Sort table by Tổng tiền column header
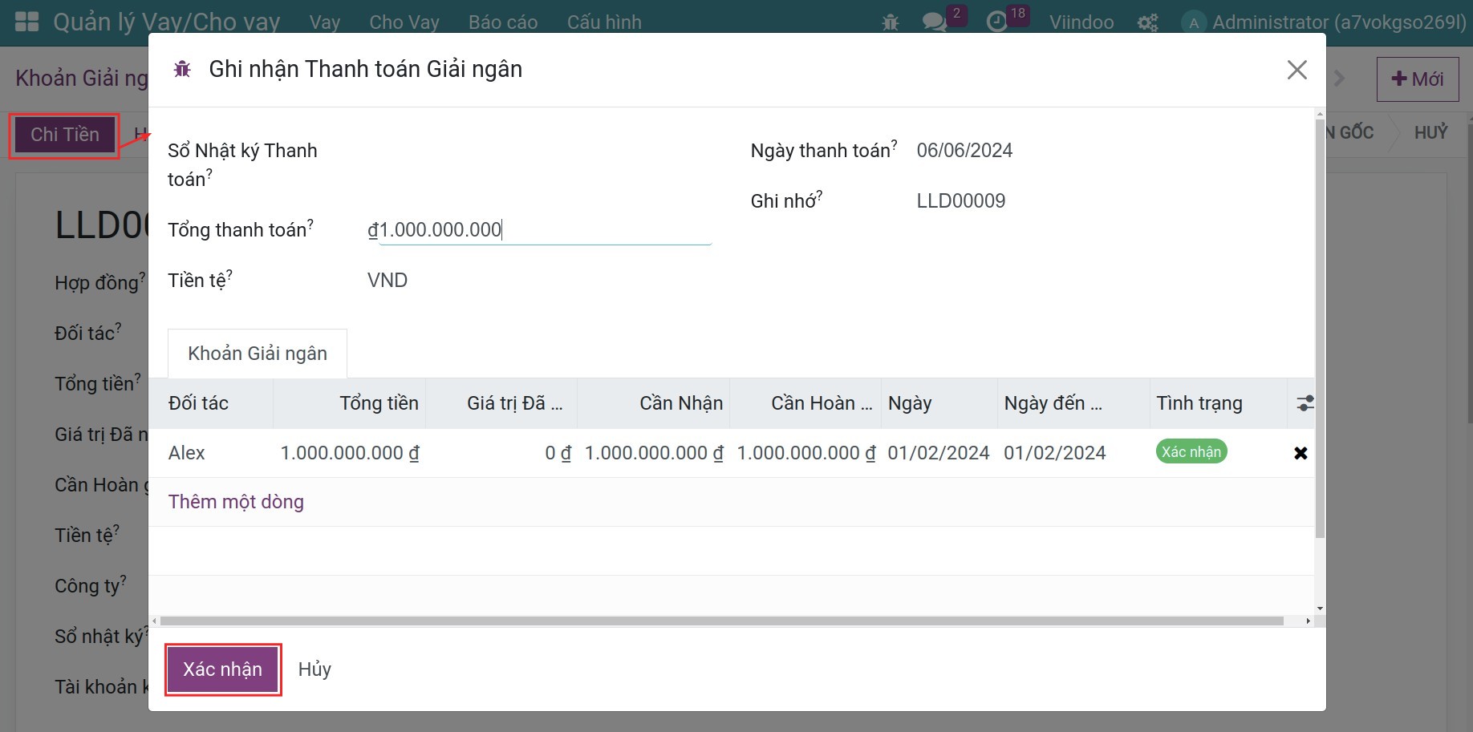Viewport: 1473px width, 732px height. [379, 403]
